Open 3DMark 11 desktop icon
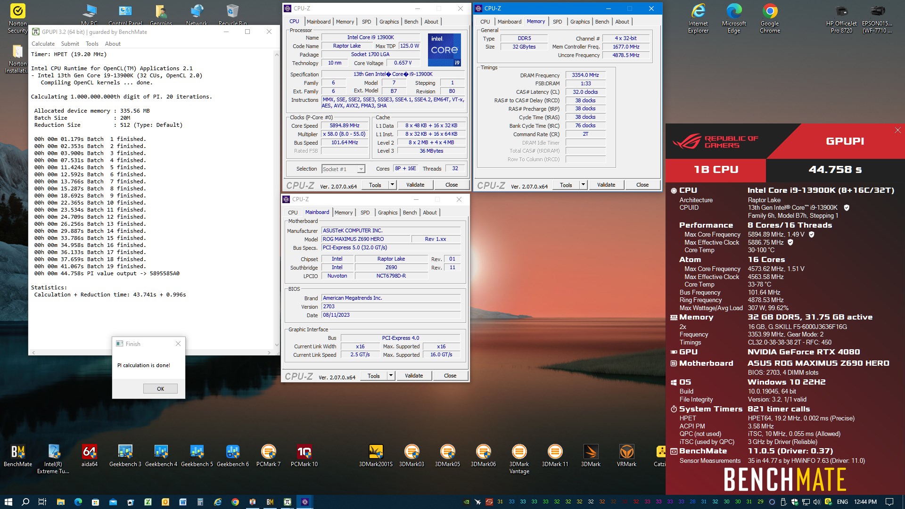The height and width of the screenshot is (509, 905). click(555, 455)
